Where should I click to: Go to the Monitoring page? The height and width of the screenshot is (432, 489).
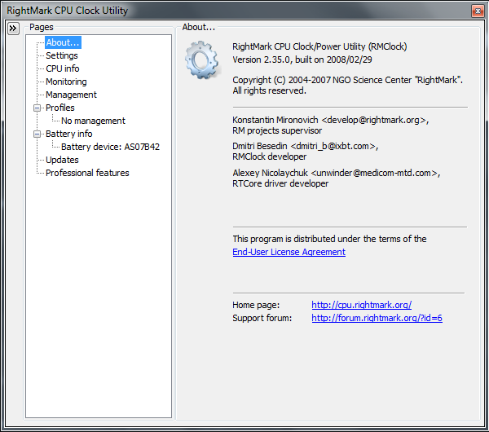(x=66, y=82)
